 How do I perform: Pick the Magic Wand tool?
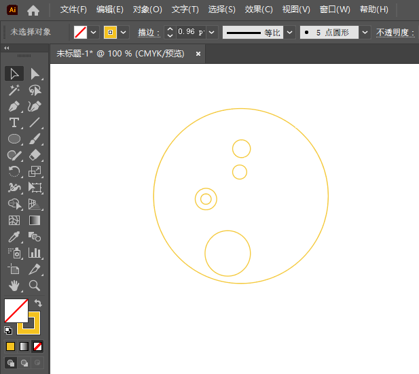pos(14,90)
